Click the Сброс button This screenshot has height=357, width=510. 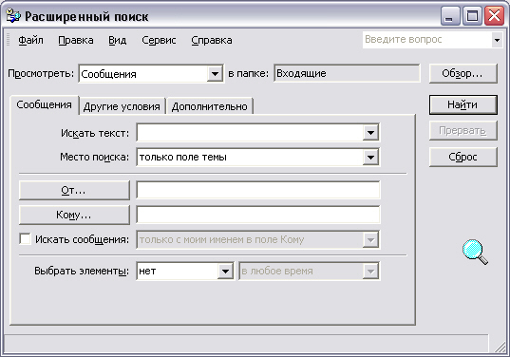[463, 157]
